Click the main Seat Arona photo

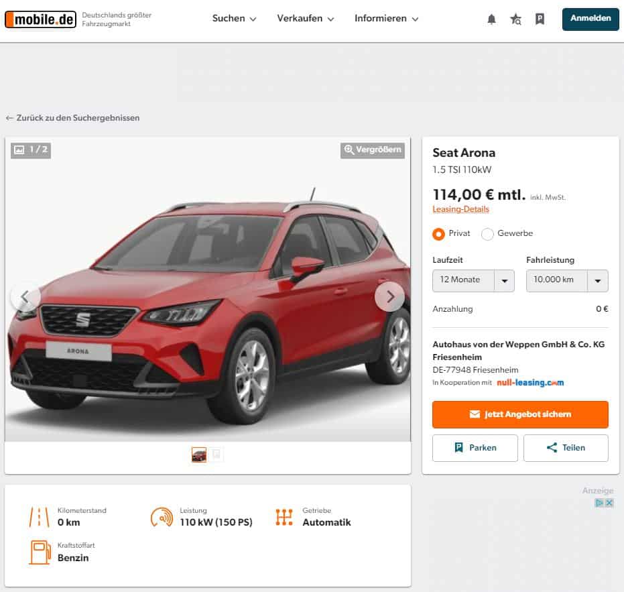208,289
